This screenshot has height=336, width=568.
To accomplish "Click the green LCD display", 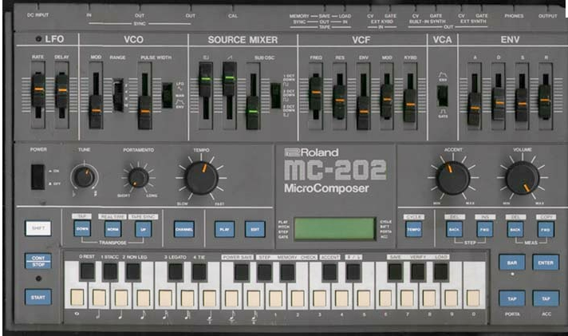I will pos(335,229).
